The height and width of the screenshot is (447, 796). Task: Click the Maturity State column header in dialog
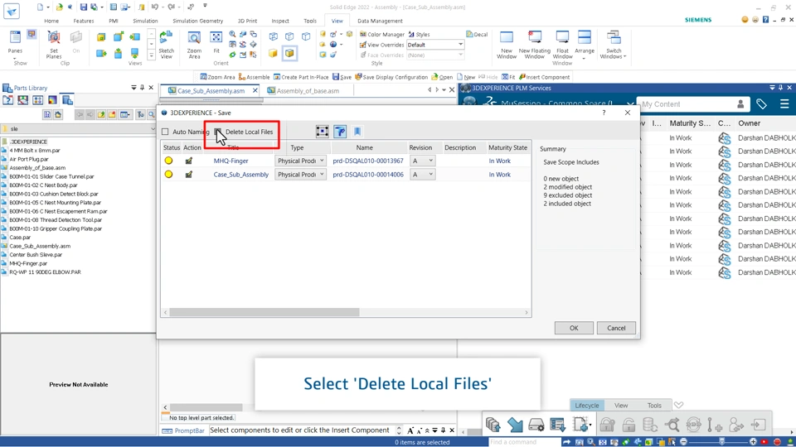pos(507,147)
